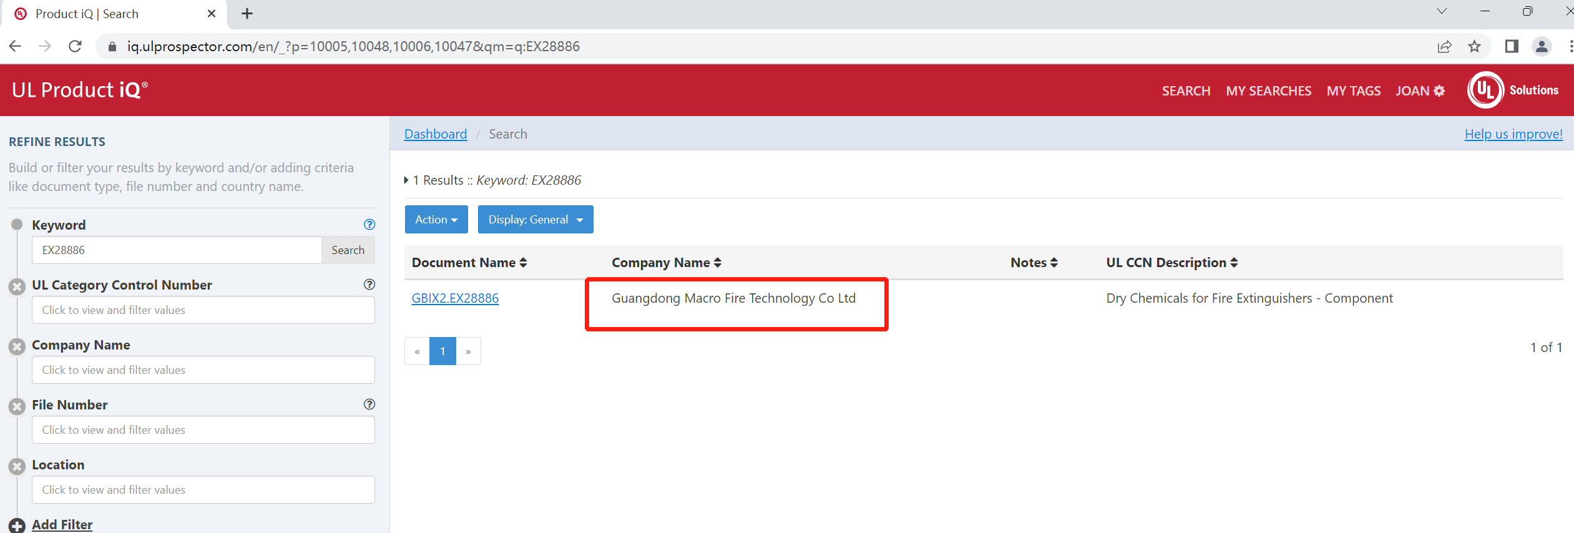Expand the 1 Results summary triangle
1574x533 pixels.
click(407, 180)
